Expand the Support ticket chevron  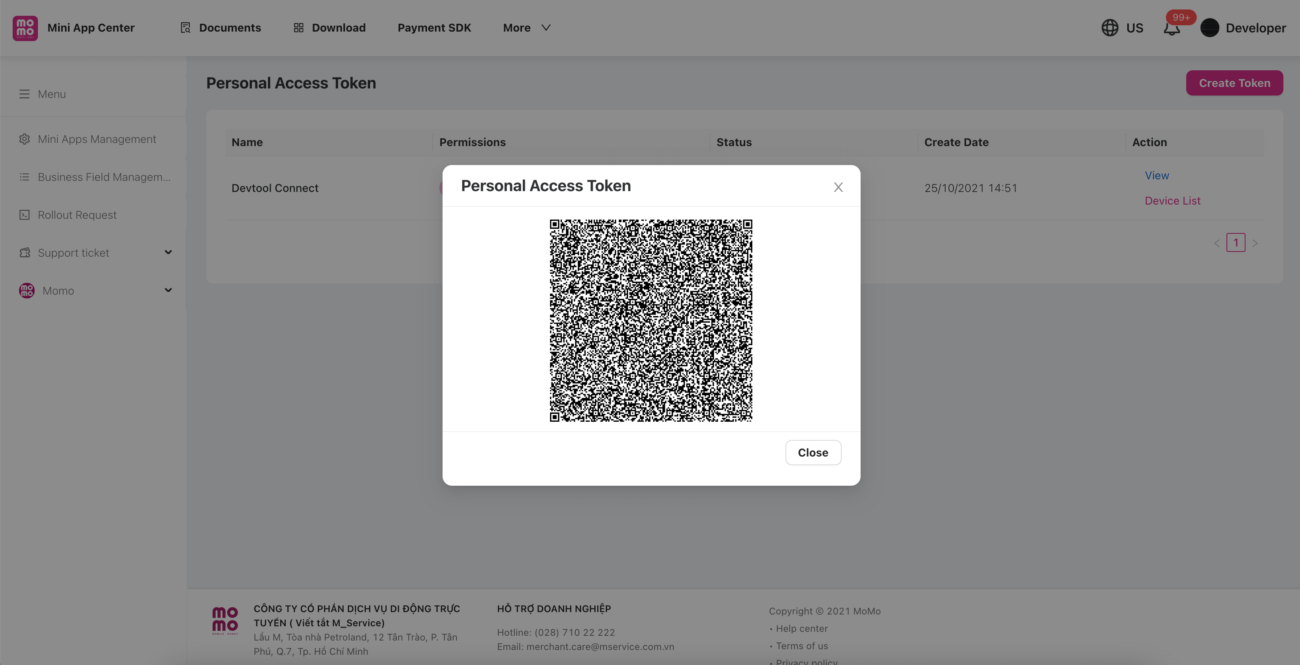click(168, 252)
